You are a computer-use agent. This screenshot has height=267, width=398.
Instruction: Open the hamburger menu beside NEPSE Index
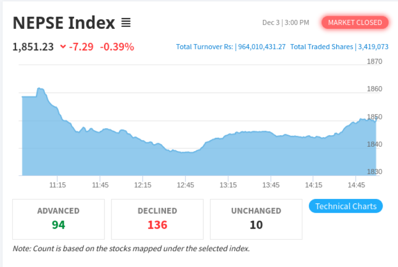click(126, 23)
